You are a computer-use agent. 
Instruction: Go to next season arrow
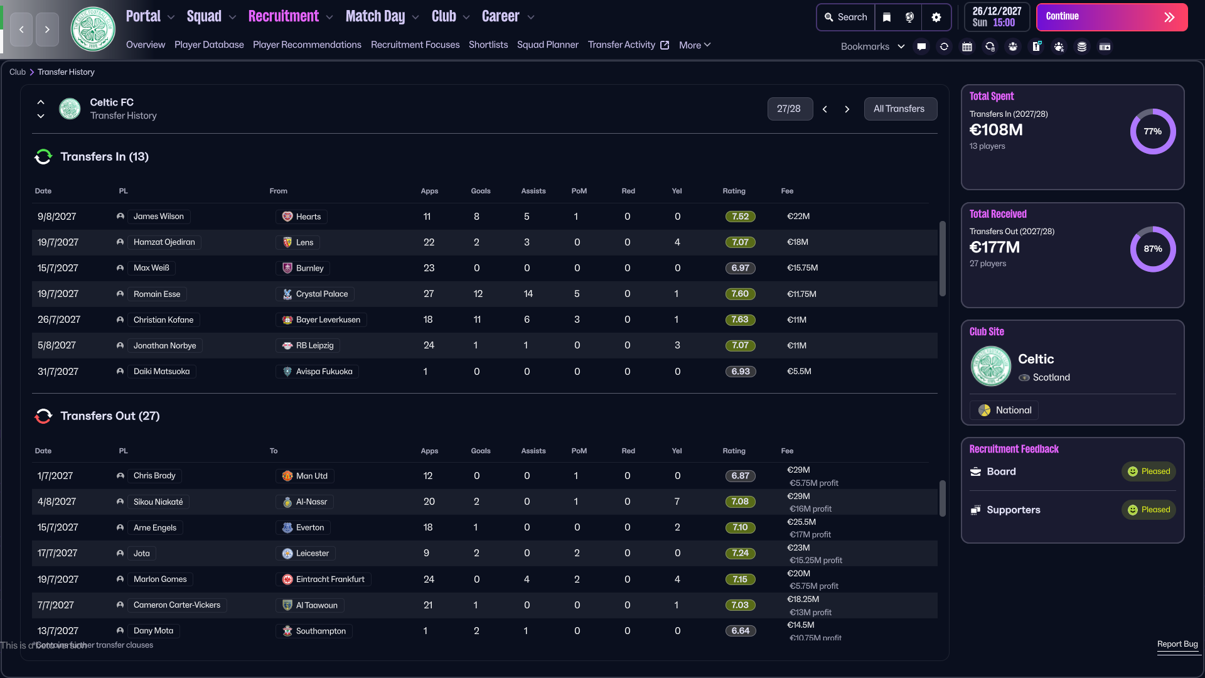click(x=847, y=109)
